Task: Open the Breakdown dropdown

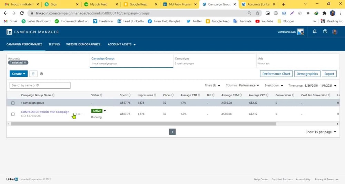Action: pyautogui.click(x=274, y=86)
